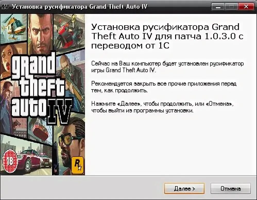Viewport: 257px width, 200px height.
Task: Click the red 18 age rating badge
Action: 10,162
